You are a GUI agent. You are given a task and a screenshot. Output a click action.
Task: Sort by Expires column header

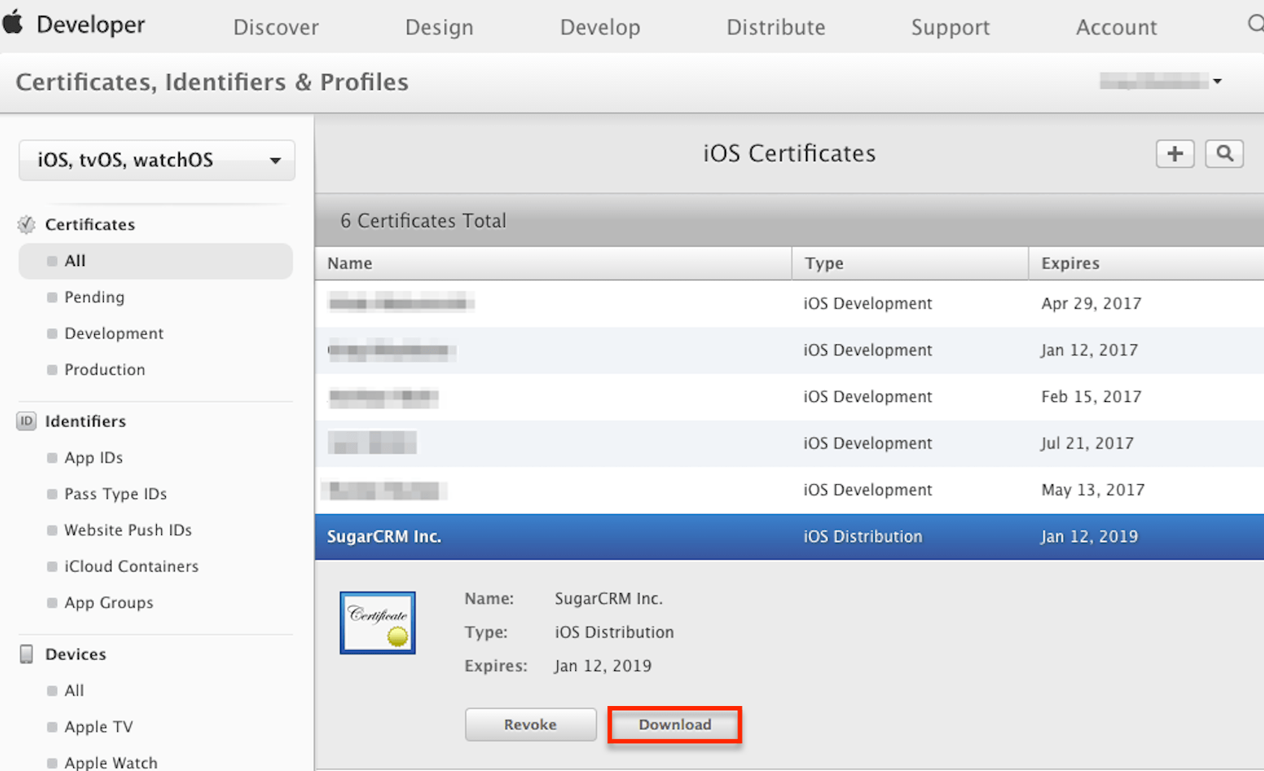click(x=1146, y=263)
